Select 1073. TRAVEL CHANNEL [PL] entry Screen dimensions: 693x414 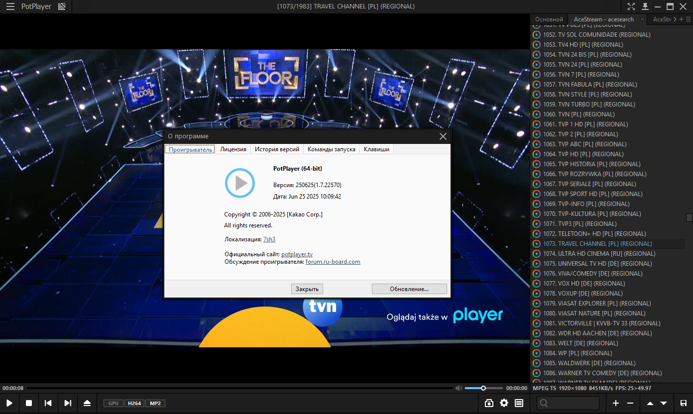tap(608, 244)
